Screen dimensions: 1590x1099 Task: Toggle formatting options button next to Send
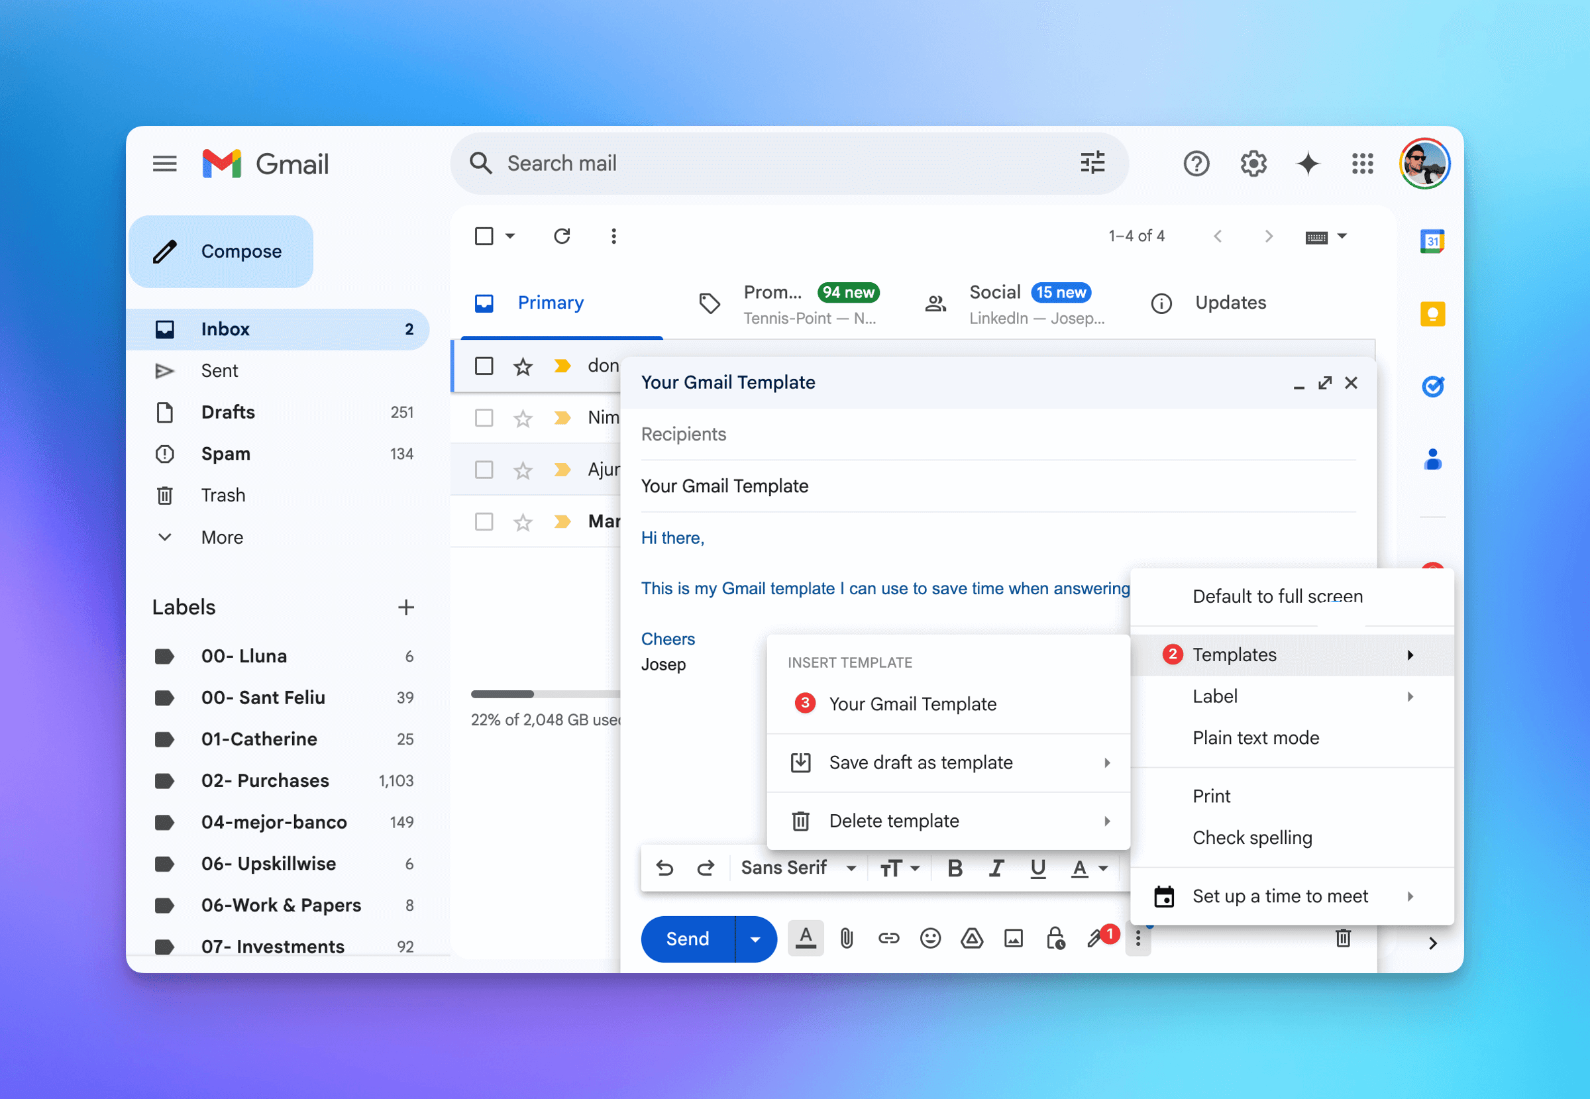point(806,939)
